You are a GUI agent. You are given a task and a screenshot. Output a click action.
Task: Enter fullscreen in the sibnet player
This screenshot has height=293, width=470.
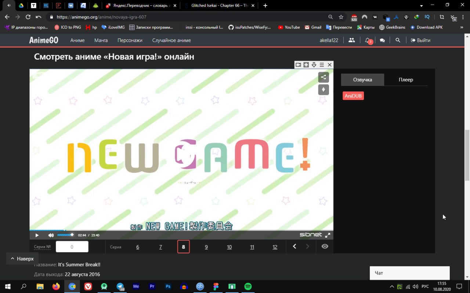click(x=328, y=235)
